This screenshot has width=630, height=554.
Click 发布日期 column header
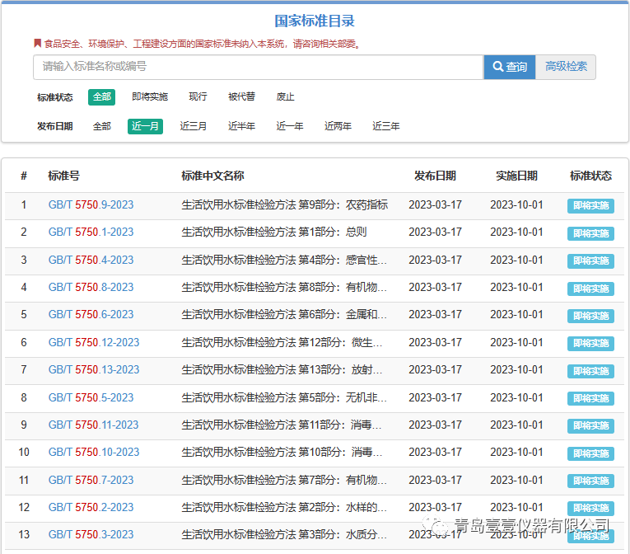435,176
